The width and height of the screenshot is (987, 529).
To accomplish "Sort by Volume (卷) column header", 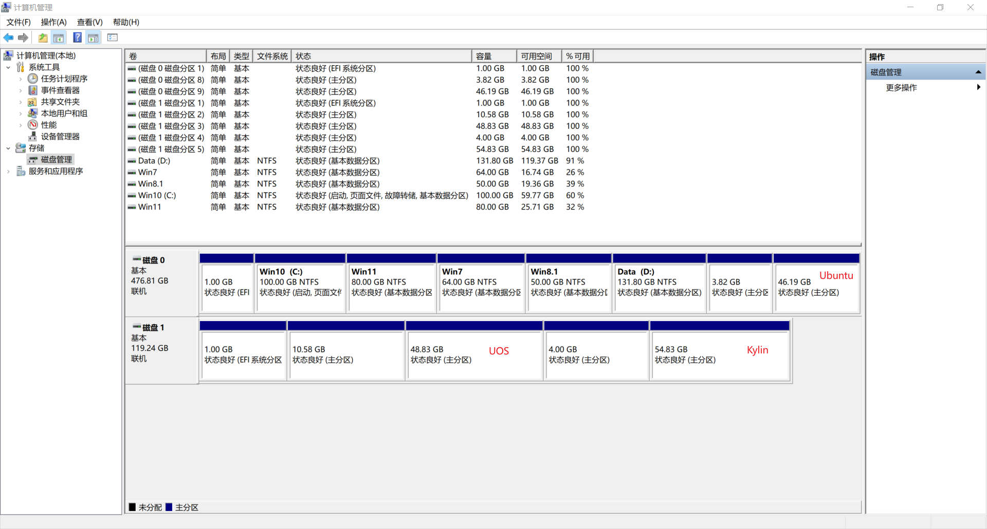I will [x=166, y=56].
